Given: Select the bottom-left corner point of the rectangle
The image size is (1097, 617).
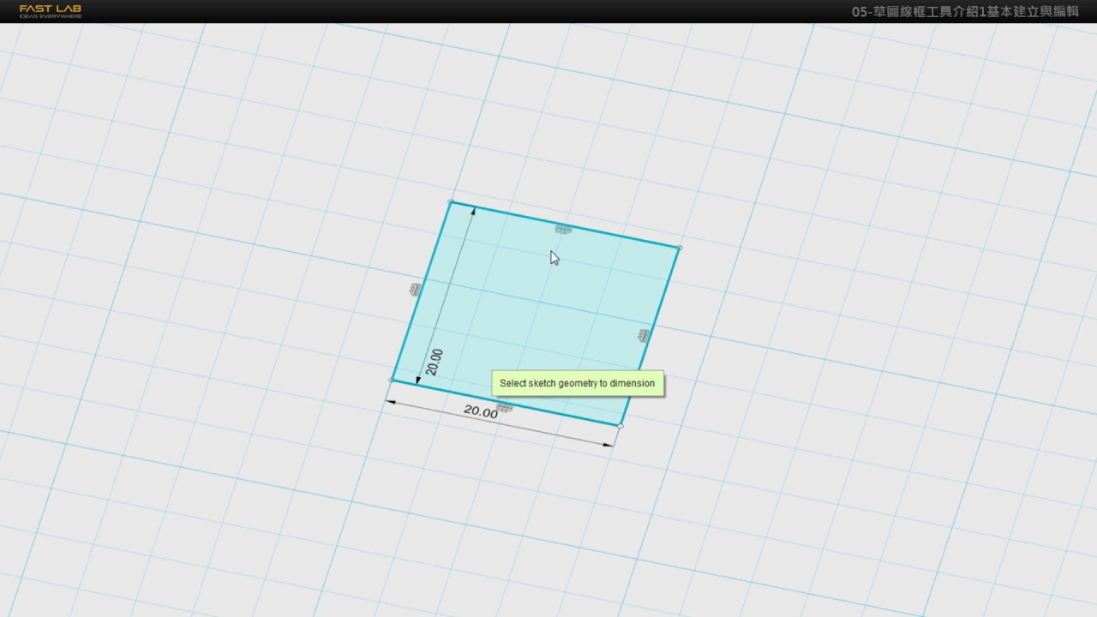Looking at the screenshot, I should tap(392, 380).
